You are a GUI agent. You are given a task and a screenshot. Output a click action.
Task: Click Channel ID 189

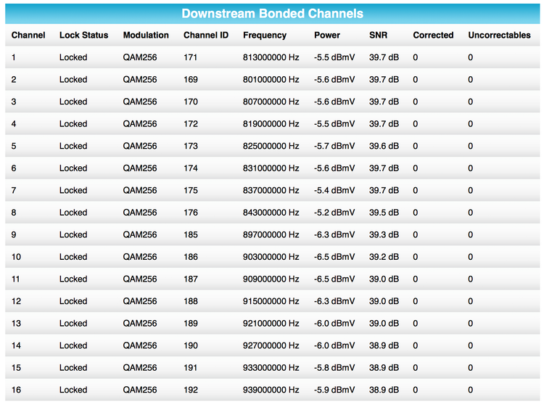point(191,324)
